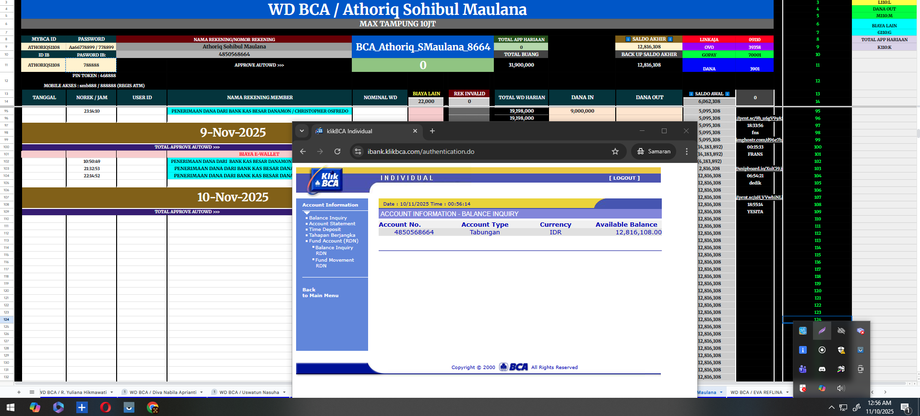Bookmark this page with the star icon
The image size is (920, 416).
tap(615, 151)
